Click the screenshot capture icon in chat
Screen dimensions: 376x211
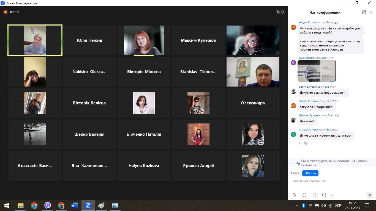(x=324, y=195)
